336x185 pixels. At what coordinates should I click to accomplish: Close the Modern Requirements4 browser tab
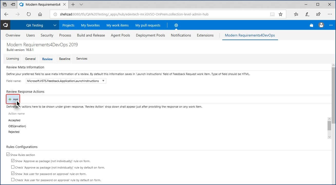click(x=65, y=4)
